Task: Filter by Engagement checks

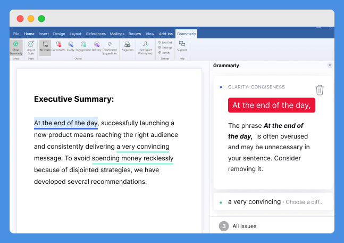Action: tap(83, 46)
